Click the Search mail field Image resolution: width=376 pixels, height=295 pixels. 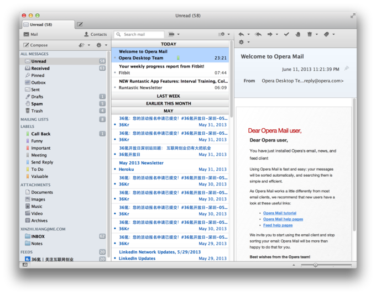coord(139,34)
